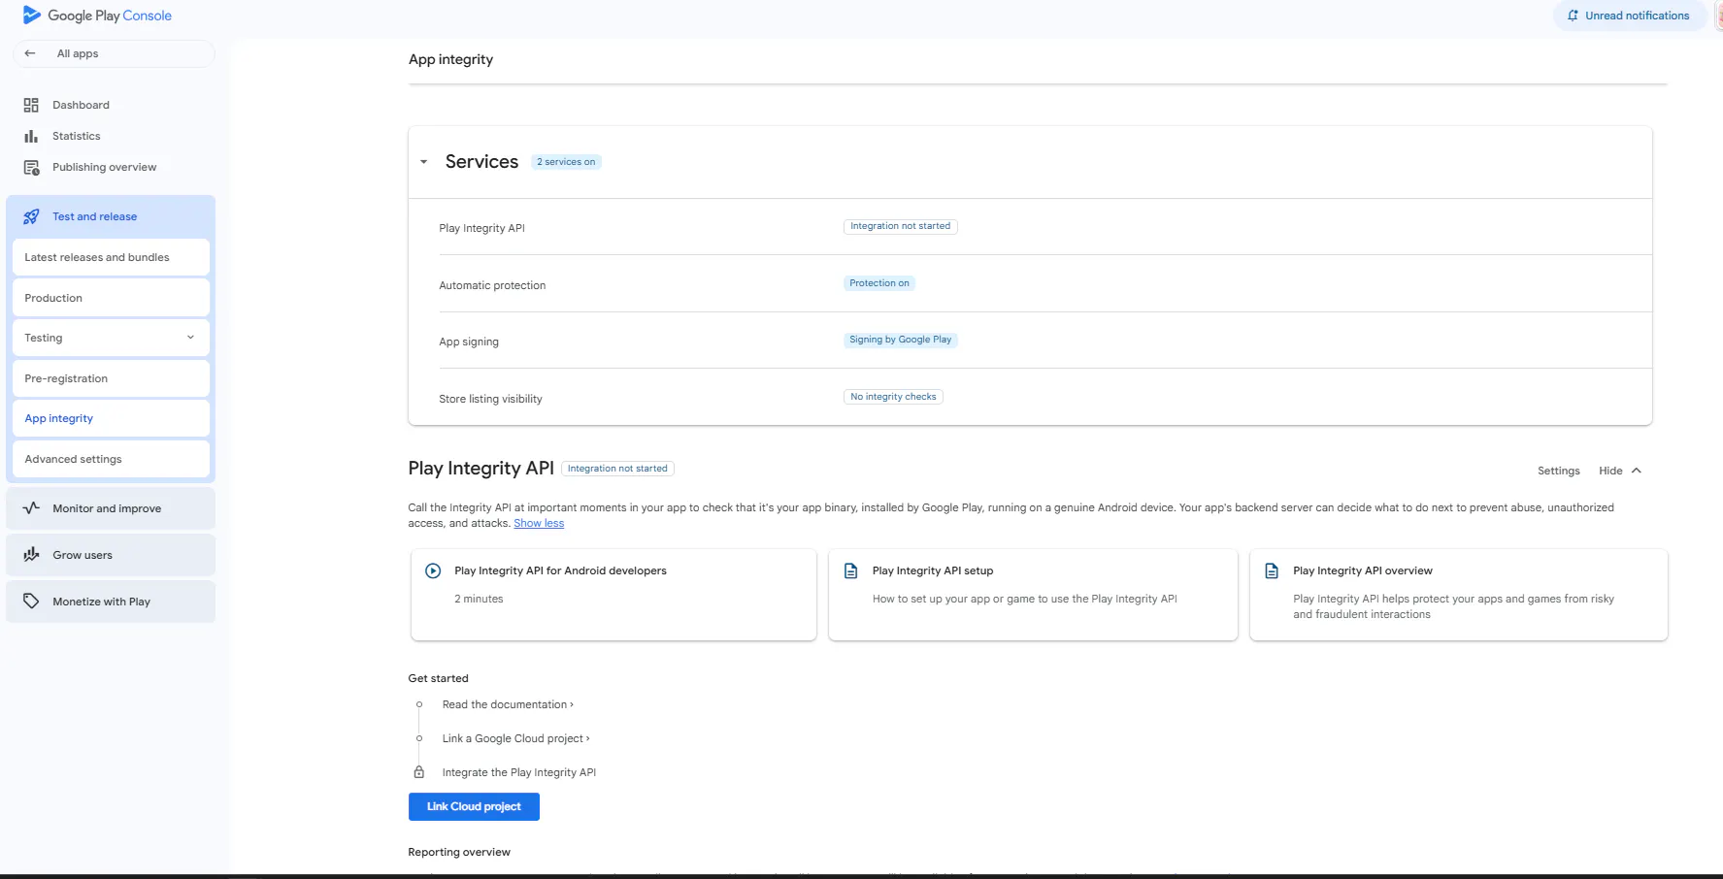The height and width of the screenshot is (879, 1723).
Task: Click the App integrity page title
Action: coord(450,59)
